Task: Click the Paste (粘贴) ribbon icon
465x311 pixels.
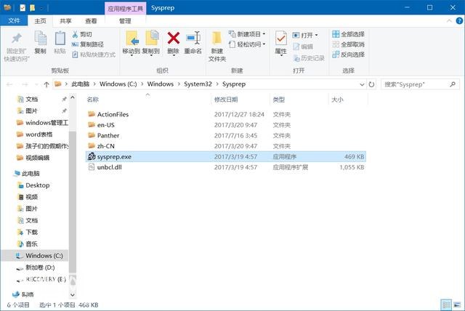Action: 60,39
